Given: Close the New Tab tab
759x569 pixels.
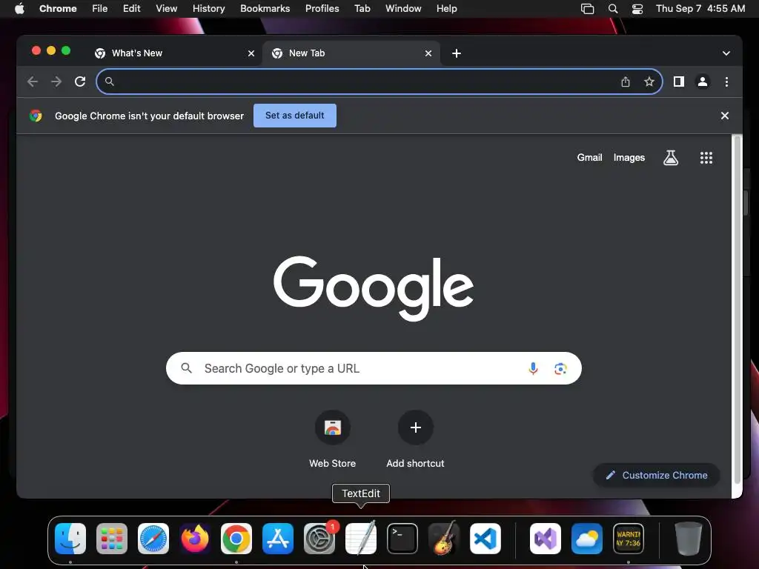Looking at the screenshot, I should click(428, 53).
